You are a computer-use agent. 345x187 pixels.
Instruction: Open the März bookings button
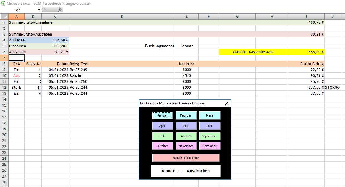(209, 115)
